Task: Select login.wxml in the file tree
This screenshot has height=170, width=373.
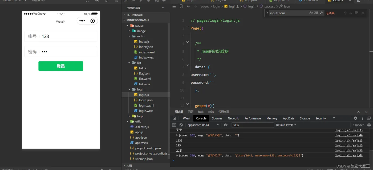Action: tap(147, 106)
